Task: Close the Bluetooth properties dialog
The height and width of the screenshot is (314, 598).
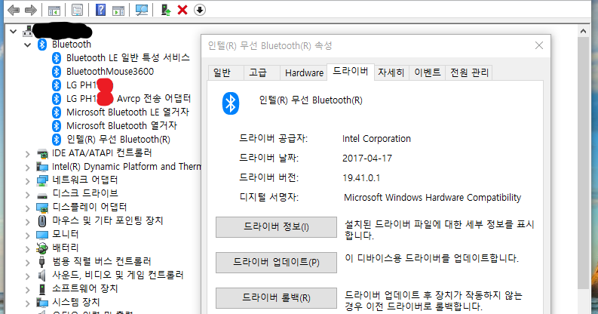Action: [x=539, y=45]
